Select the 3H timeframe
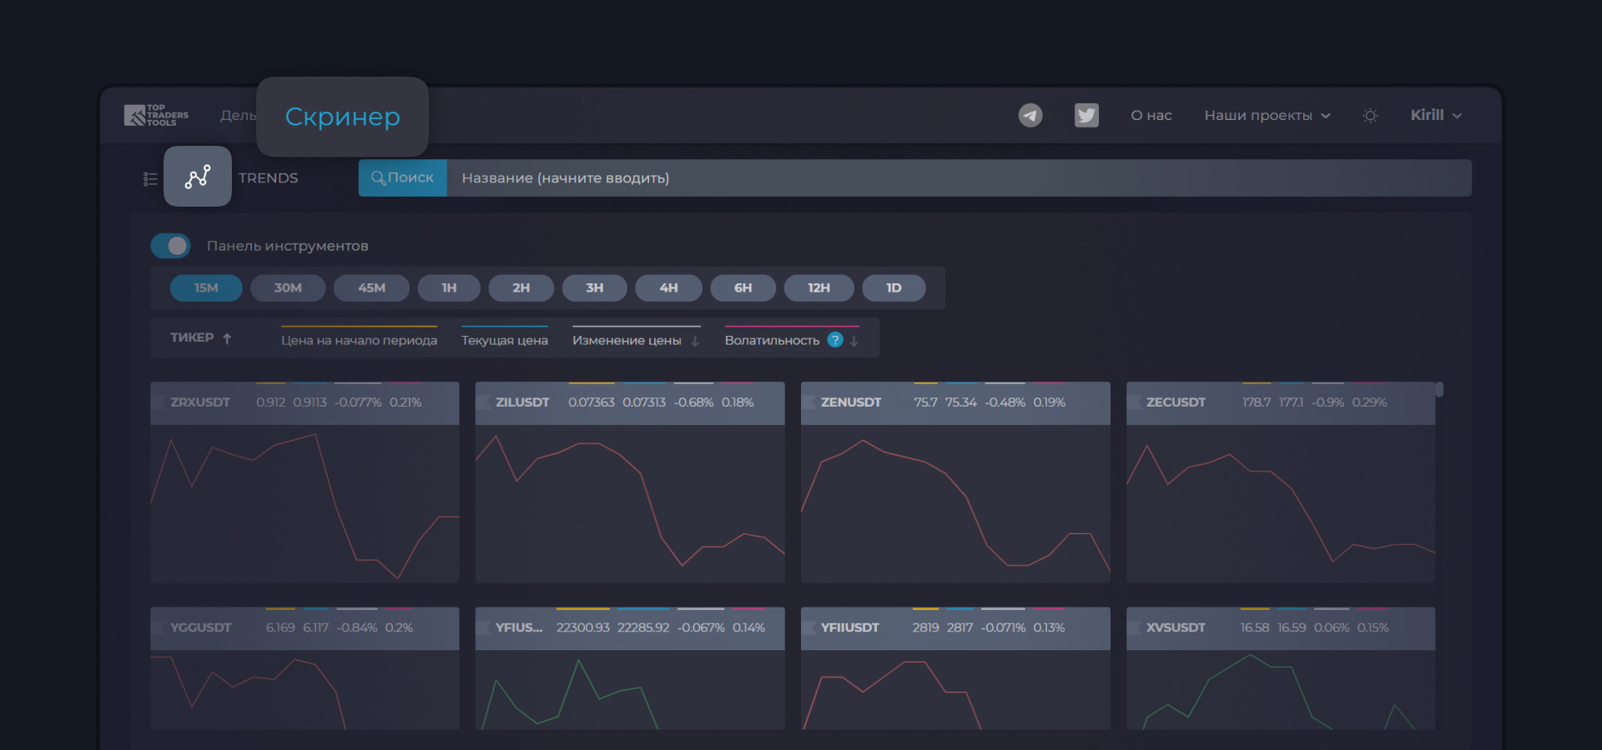The image size is (1602, 750). pos(594,287)
